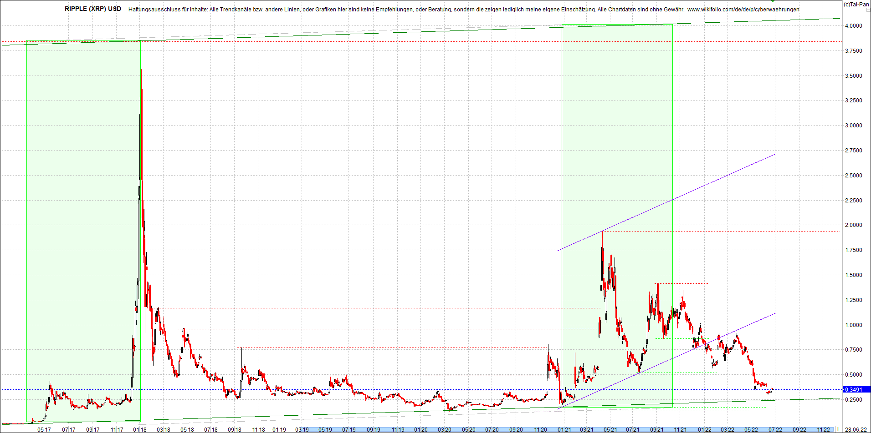
Task: Click the 2.7500 price axis label
Action: point(854,151)
